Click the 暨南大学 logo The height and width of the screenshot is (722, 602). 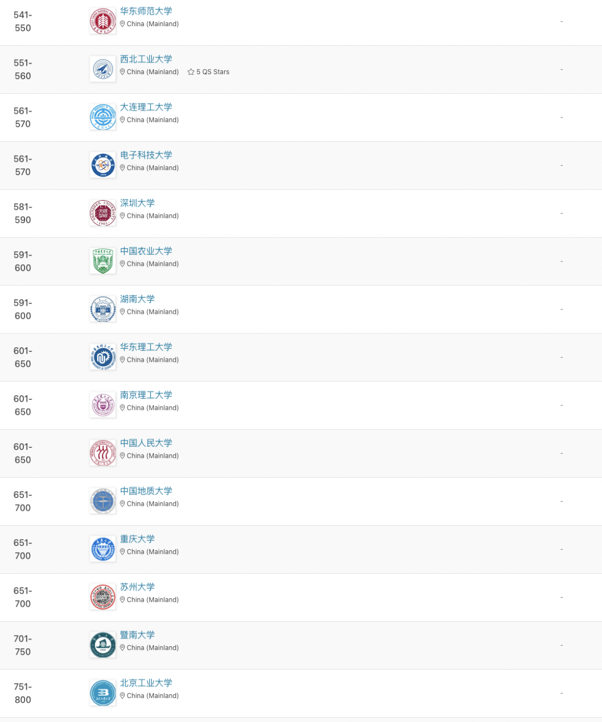(103, 645)
